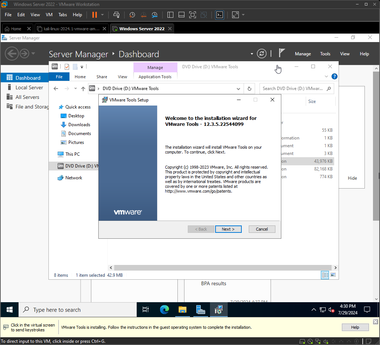Screen dimensions: 380x345
Task: Revert VM to previous snapshot
Action: [143, 15]
